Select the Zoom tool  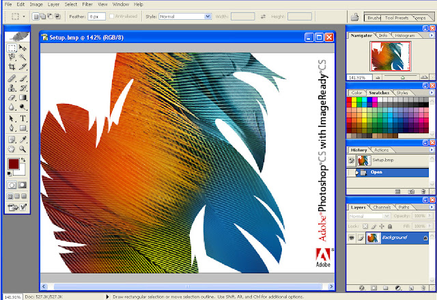click(23, 149)
